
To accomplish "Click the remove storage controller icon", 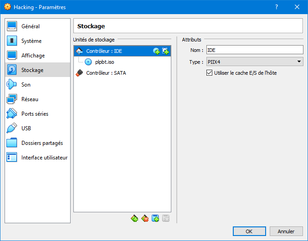I will [145, 219].
